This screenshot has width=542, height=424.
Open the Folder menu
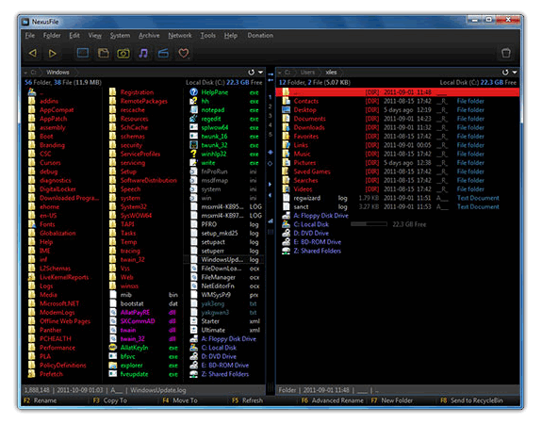coord(52,35)
